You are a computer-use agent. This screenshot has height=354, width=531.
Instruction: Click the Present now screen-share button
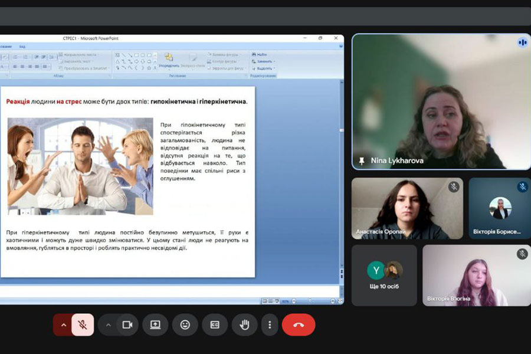click(x=155, y=325)
